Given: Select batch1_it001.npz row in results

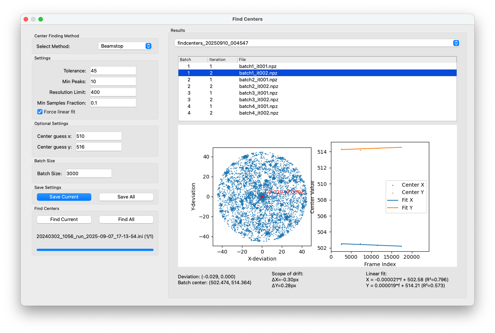Looking at the screenshot, I should 317,67.
